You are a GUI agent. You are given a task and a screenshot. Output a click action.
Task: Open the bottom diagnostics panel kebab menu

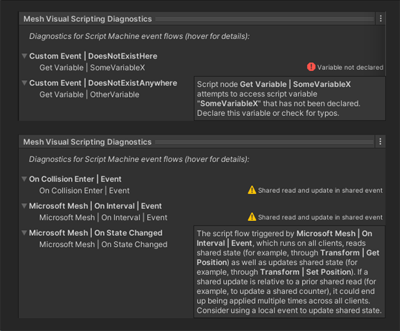tap(380, 141)
